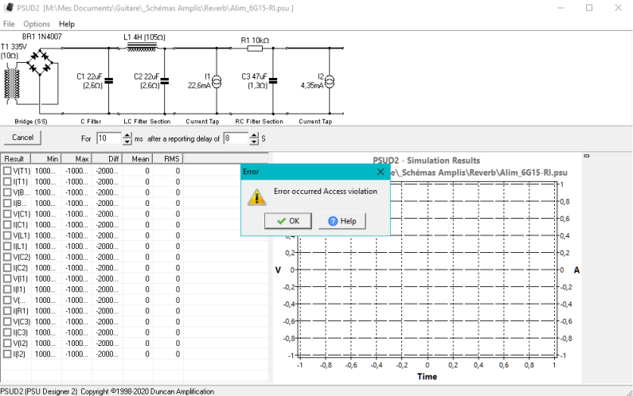Tick the I(L1) result checkbox
633x396 pixels.
(7, 247)
